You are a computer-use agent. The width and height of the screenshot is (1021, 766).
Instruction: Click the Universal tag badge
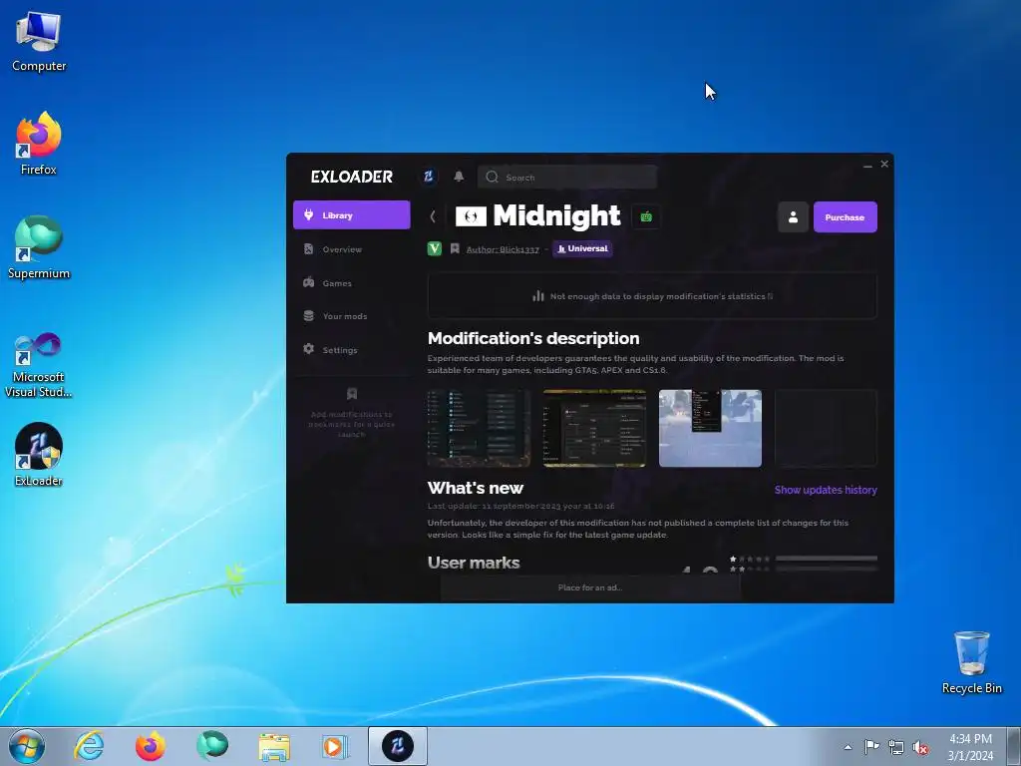pyautogui.click(x=582, y=248)
